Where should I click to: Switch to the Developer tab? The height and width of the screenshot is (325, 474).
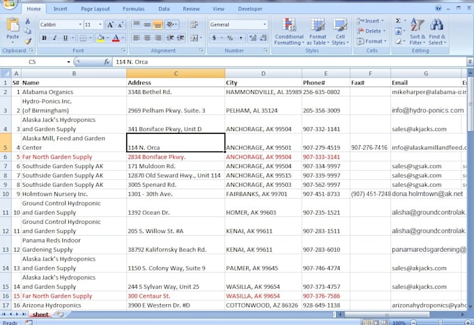point(250,9)
